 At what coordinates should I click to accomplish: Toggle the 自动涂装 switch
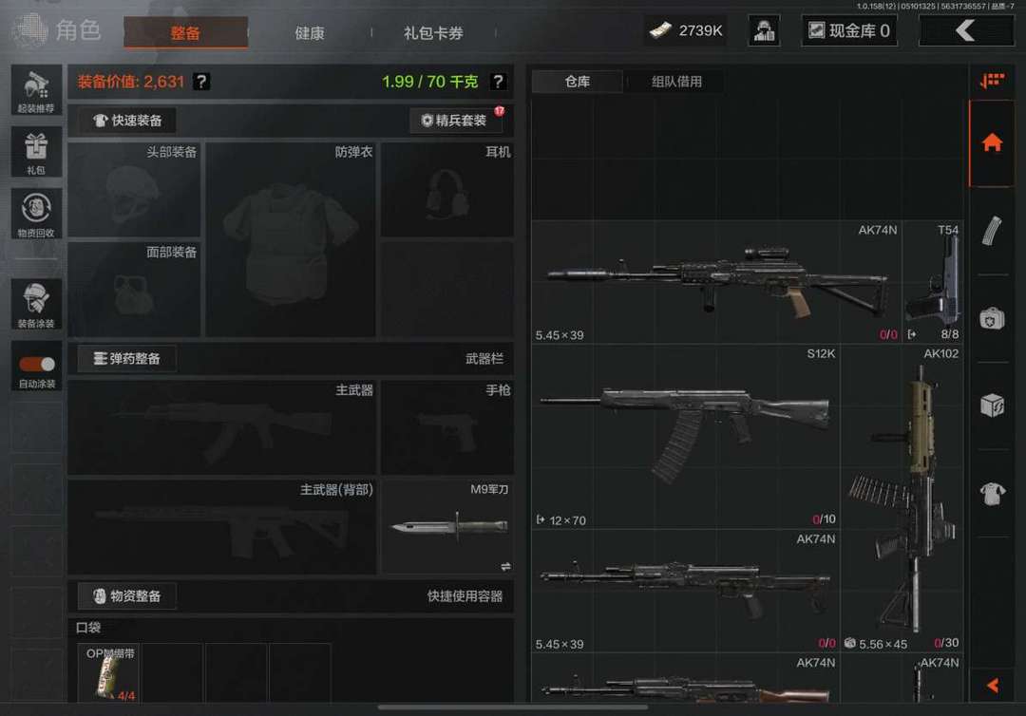tap(37, 365)
